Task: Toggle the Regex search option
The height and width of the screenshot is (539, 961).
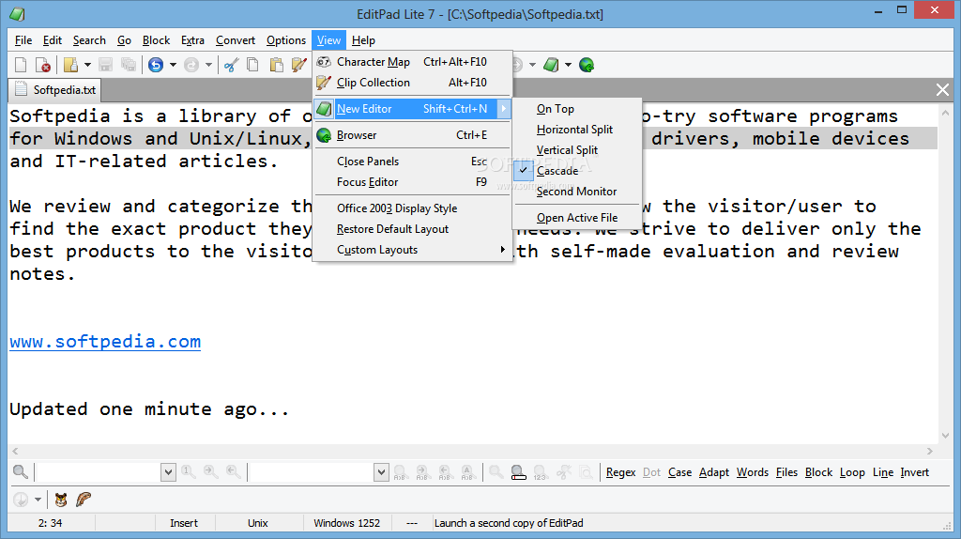Action: tap(621, 472)
